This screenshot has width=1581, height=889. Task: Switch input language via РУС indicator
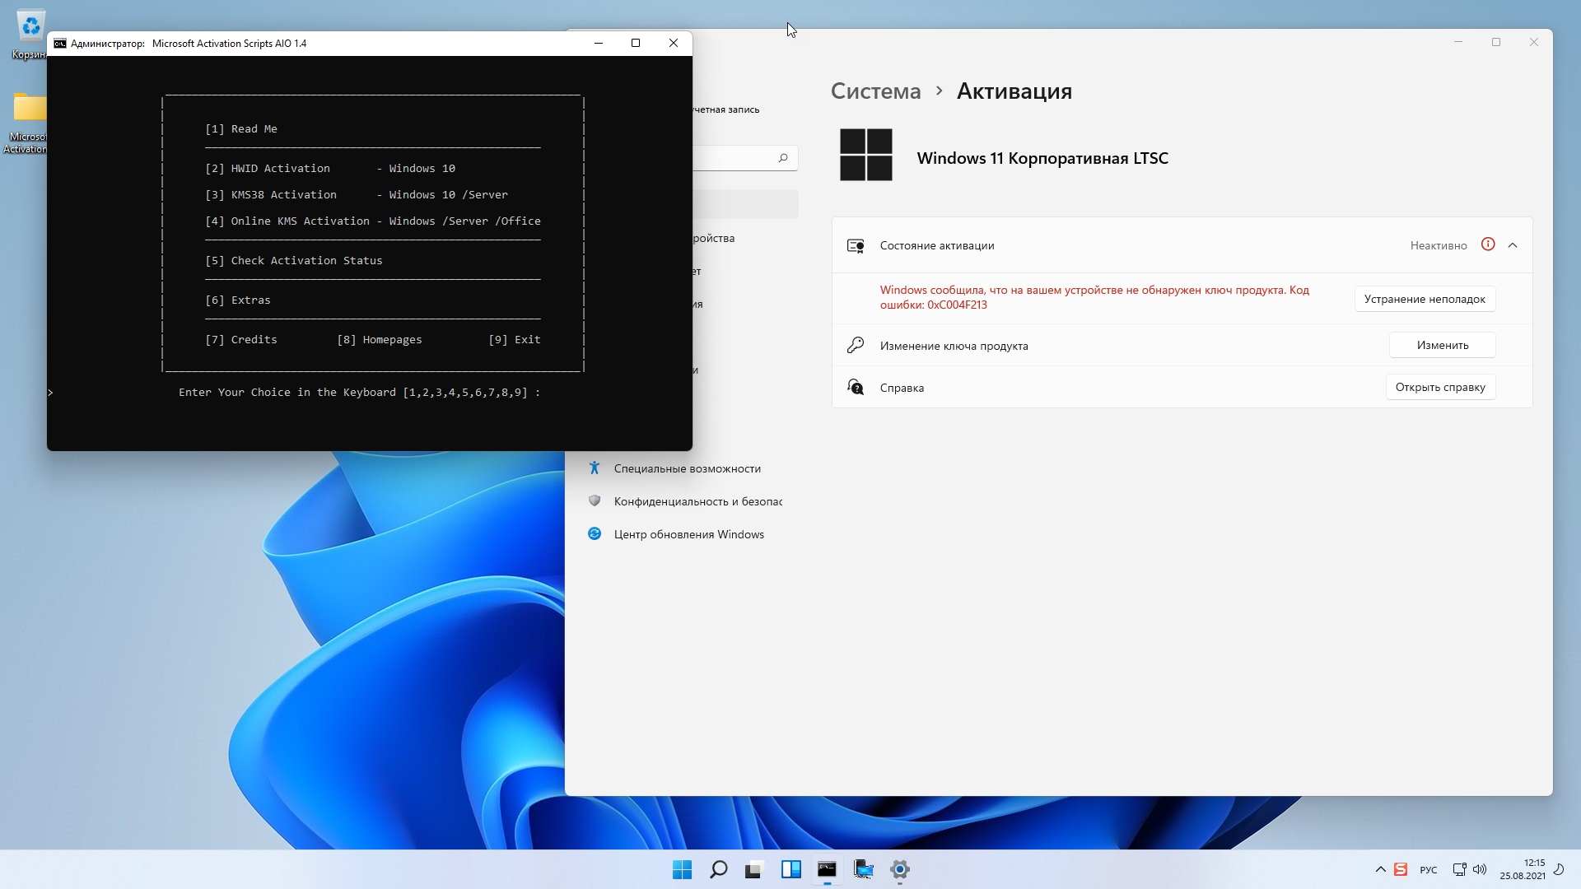[x=1428, y=870]
